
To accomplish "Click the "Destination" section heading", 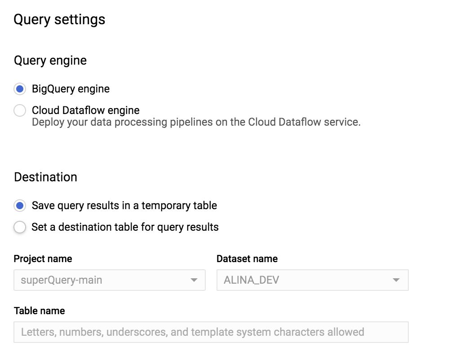I will [45, 177].
